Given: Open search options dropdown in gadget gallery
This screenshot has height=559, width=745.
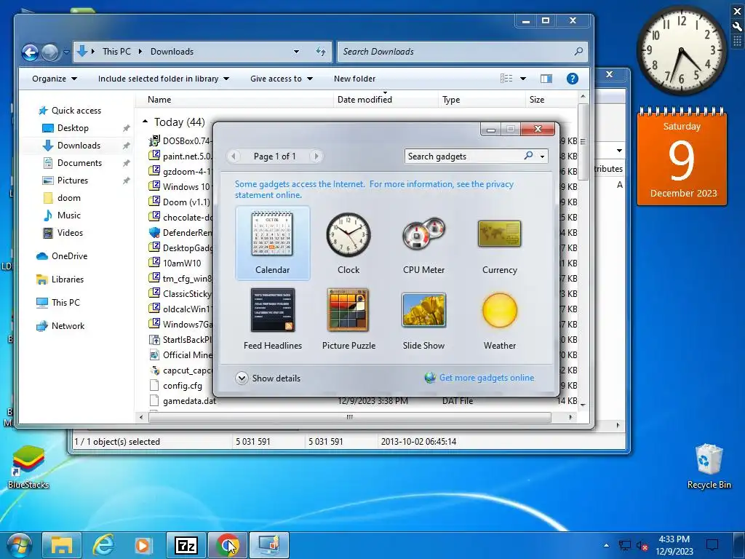Looking at the screenshot, I should [542, 156].
